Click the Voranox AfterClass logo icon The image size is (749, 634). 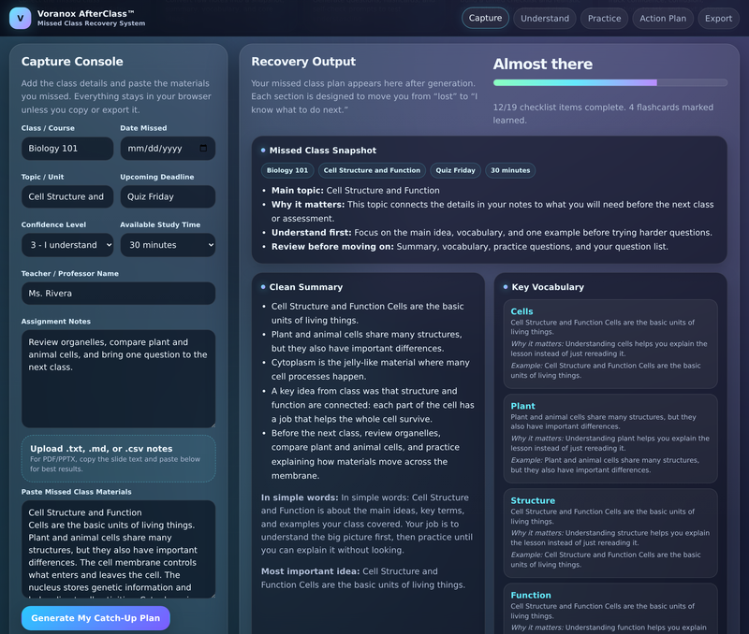(x=20, y=19)
